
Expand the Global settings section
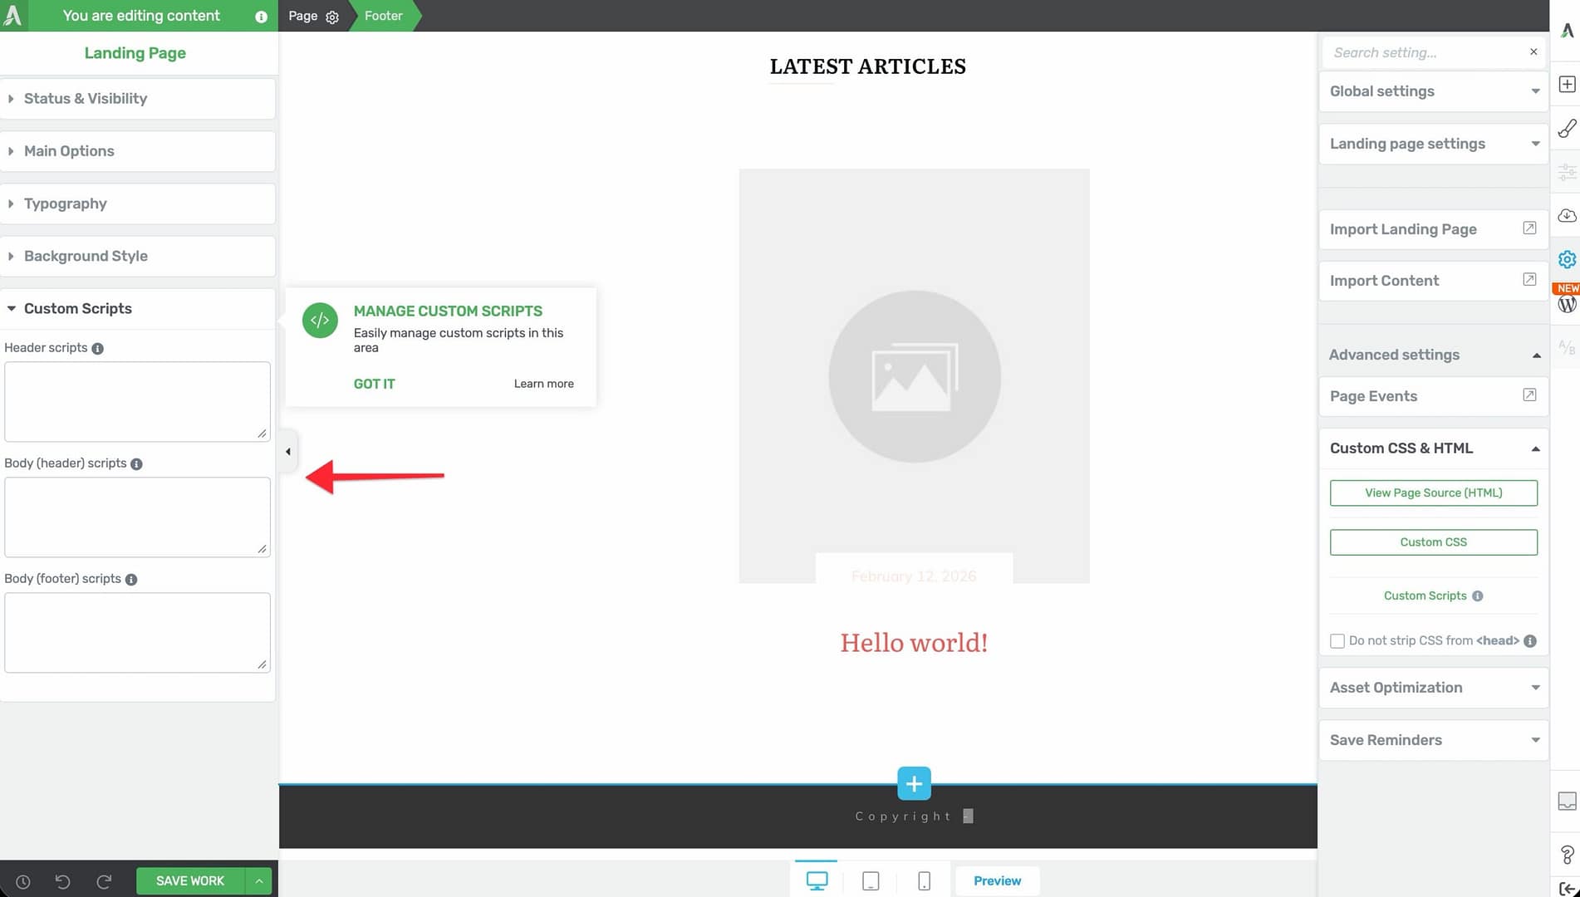point(1433,91)
